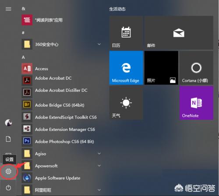Viewport: 219px width, 196px height.
Task: Open the Cortana (小娜) tile
Action: pyautogui.click(x=196, y=68)
